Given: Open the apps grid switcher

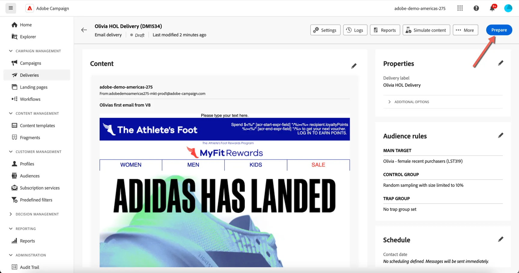Looking at the screenshot, I should pyautogui.click(x=460, y=8).
